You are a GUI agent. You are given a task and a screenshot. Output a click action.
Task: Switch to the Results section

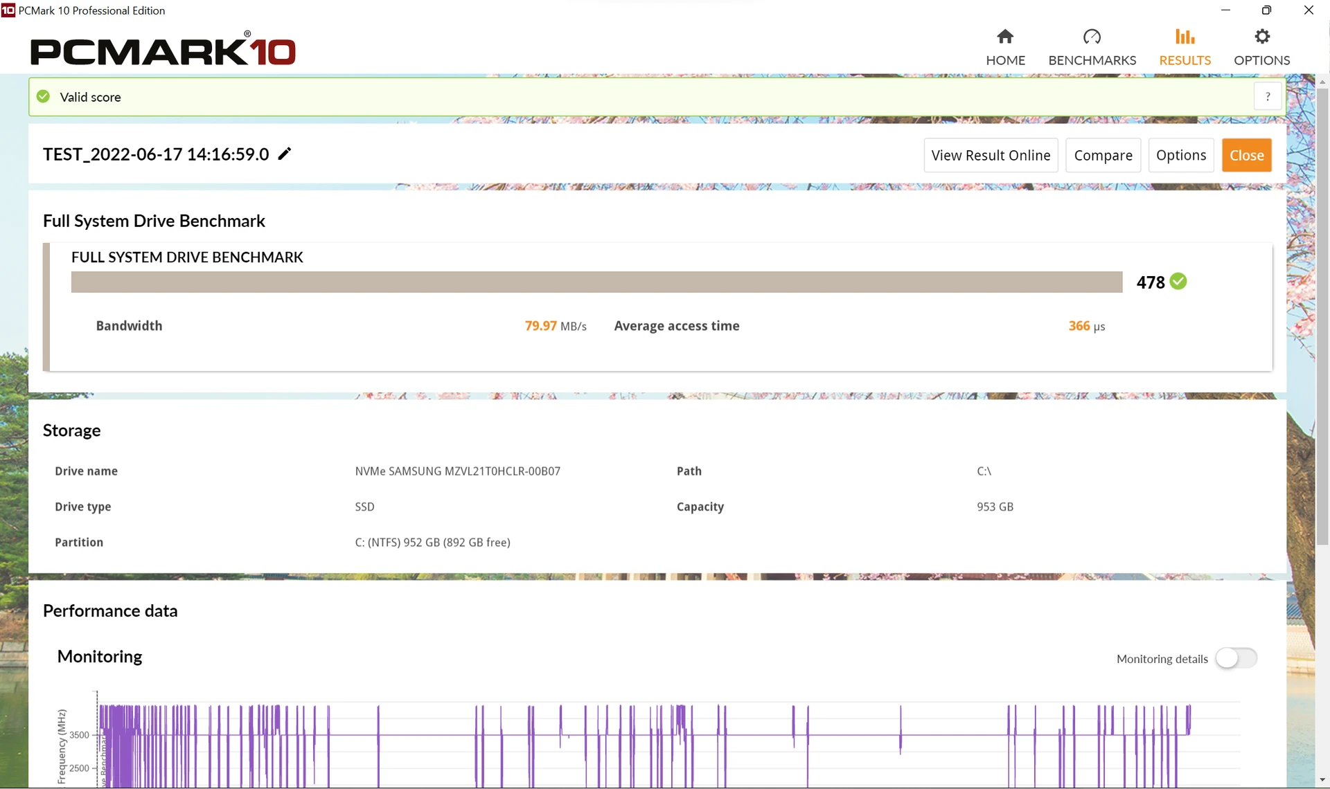point(1185,48)
